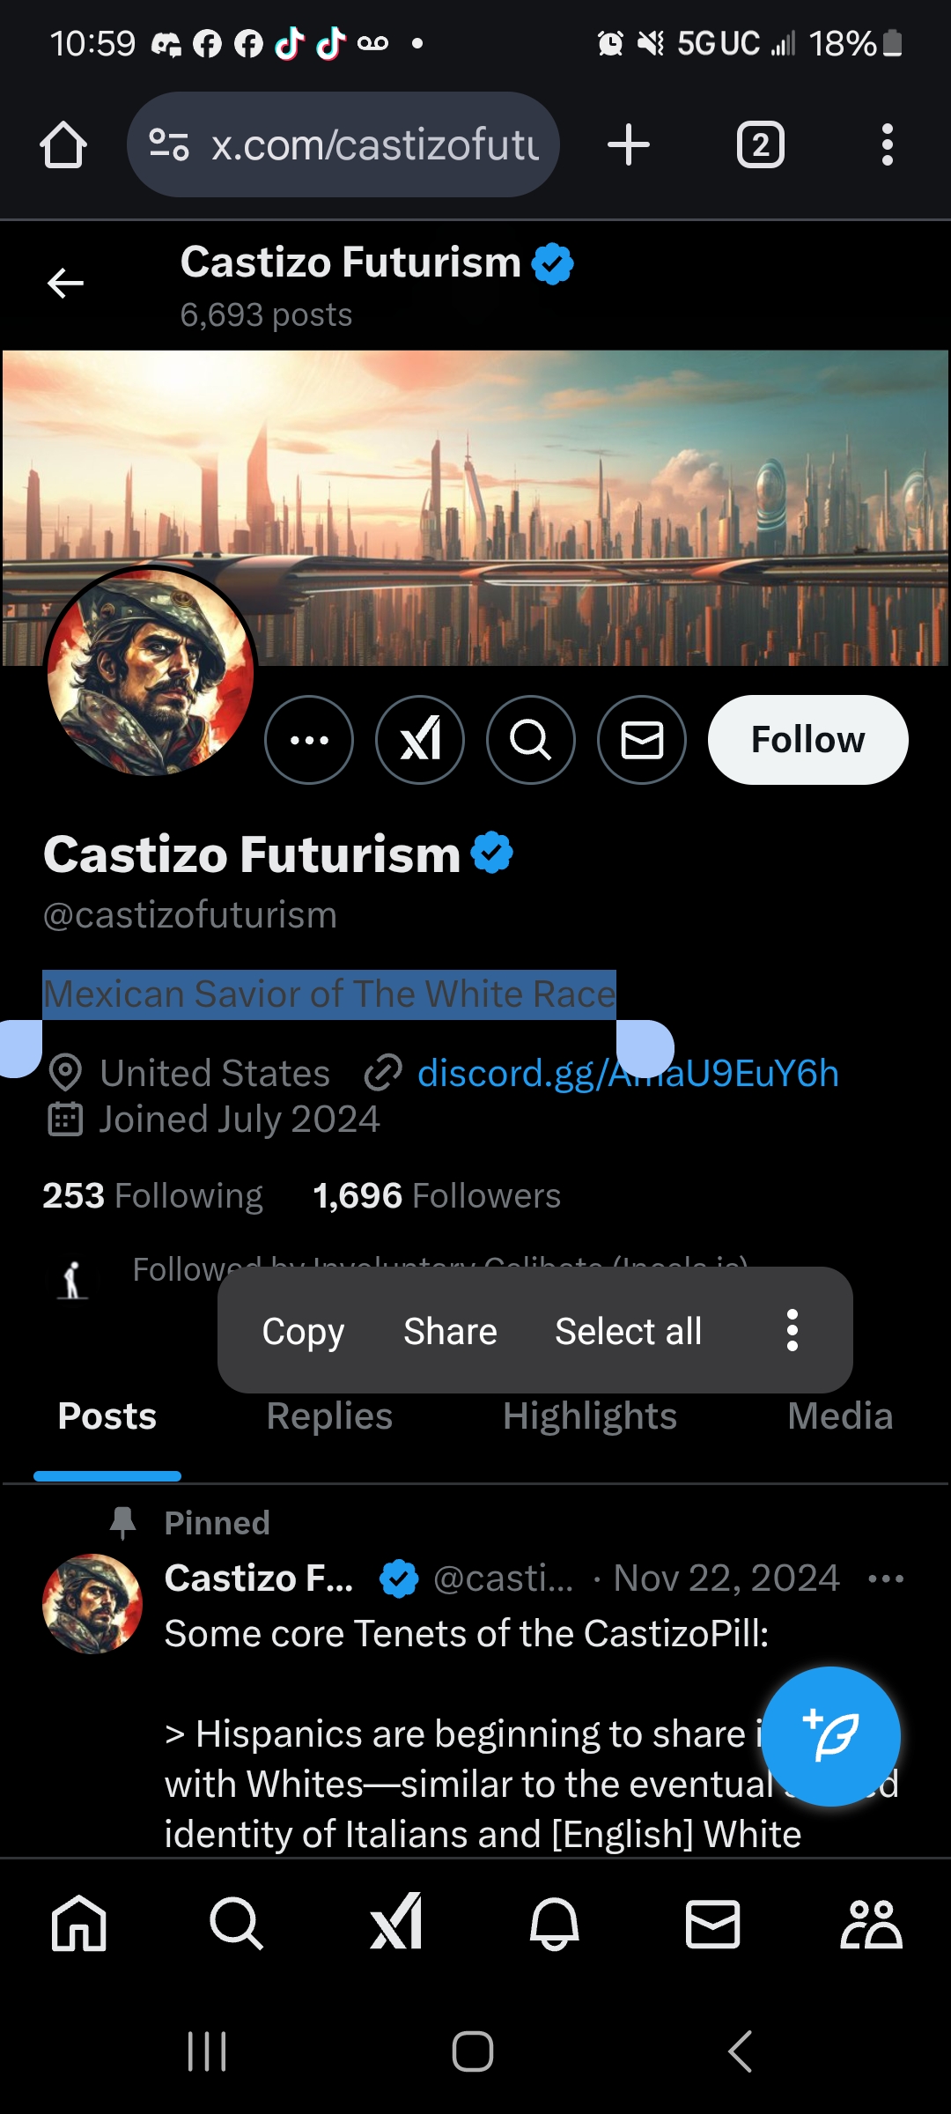Image resolution: width=951 pixels, height=2114 pixels.
Task: Share the selected text
Action: click(x=450, y=1331)
